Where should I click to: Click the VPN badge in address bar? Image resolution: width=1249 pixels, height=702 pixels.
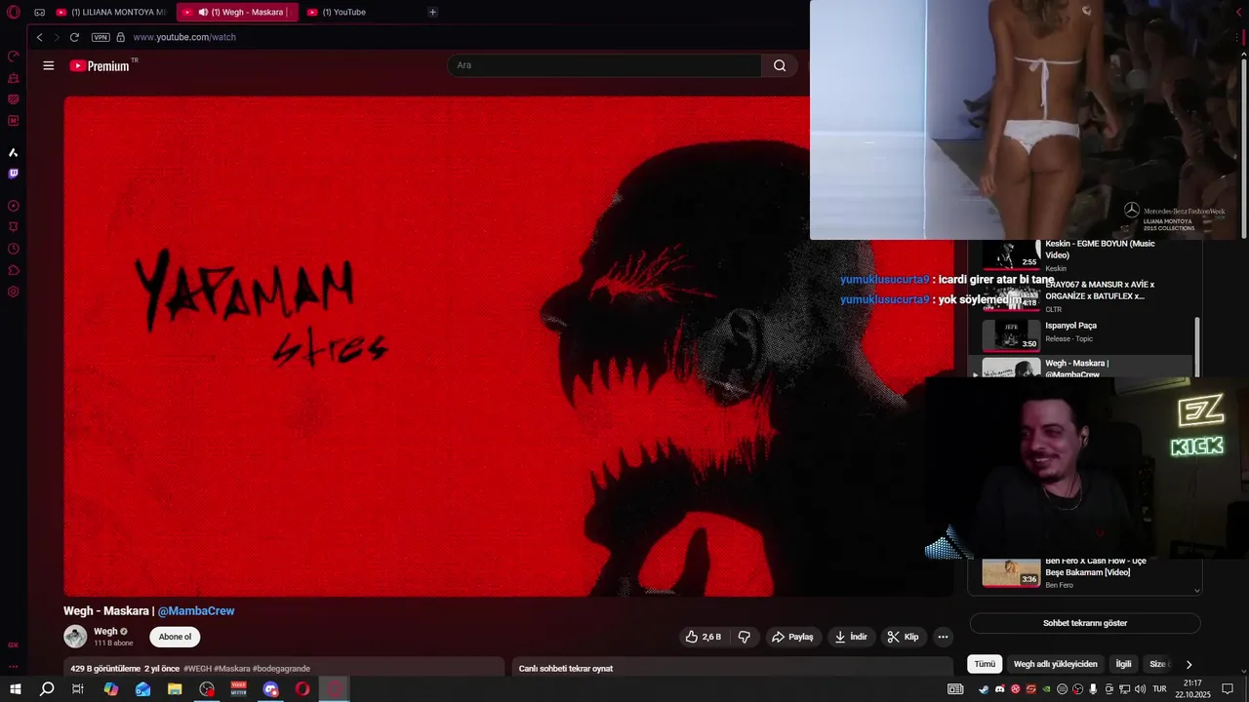(x=101, y=37)
